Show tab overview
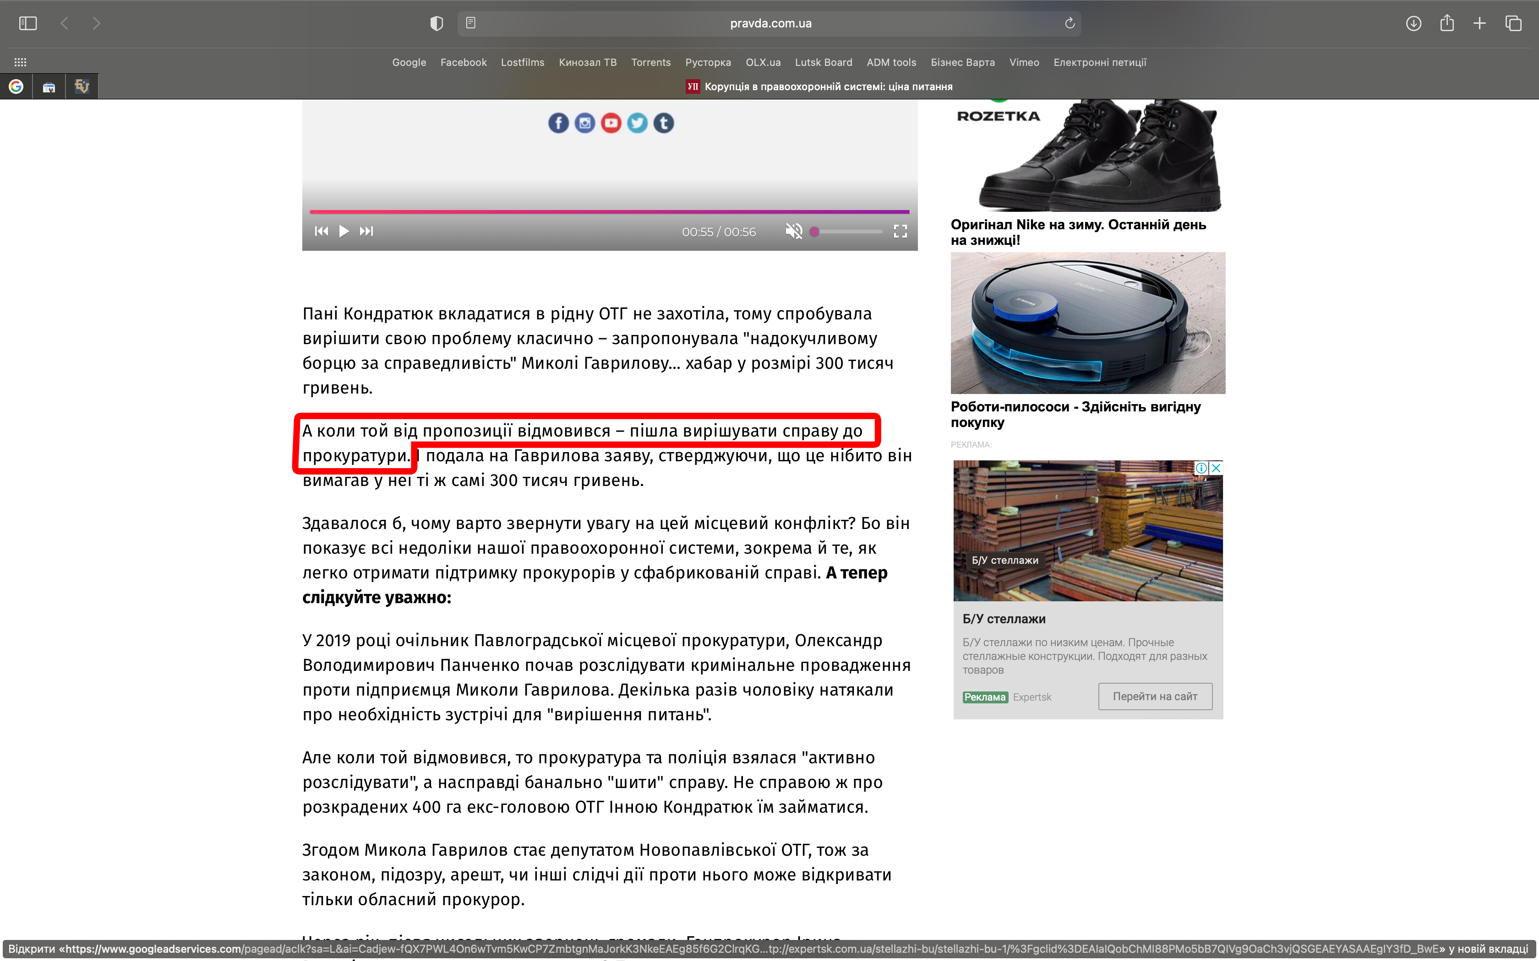The width and height of the screenshot is (1539, 961). pos(1513,23)
